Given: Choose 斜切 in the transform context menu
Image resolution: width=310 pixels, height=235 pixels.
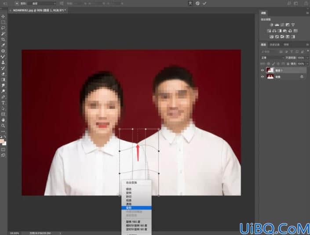Looking at the screenshot, I should click(x=136, y=196).
